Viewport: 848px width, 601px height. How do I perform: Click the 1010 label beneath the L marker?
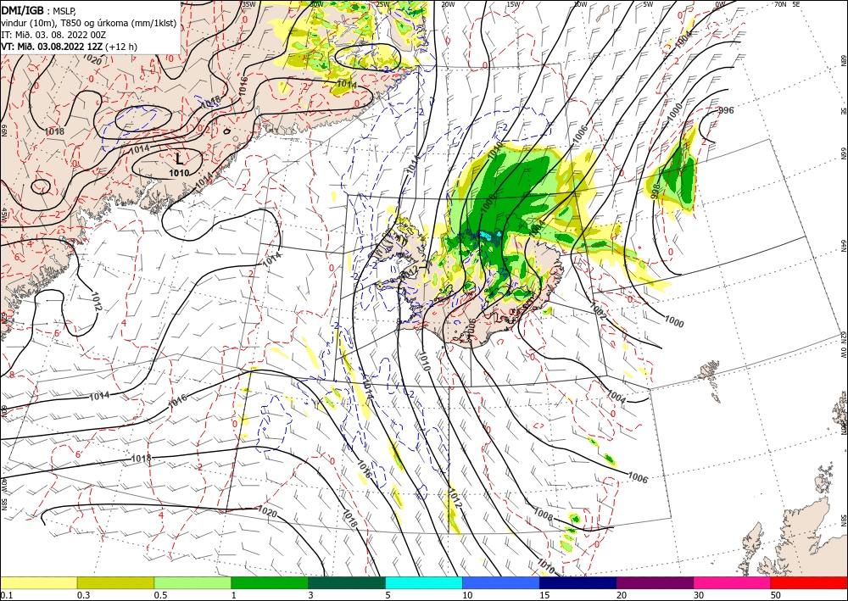179,173
